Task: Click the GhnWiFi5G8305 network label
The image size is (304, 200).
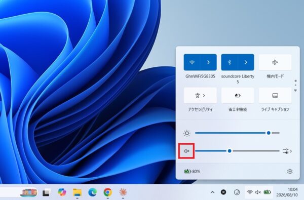Action: (x=200, y=76)
